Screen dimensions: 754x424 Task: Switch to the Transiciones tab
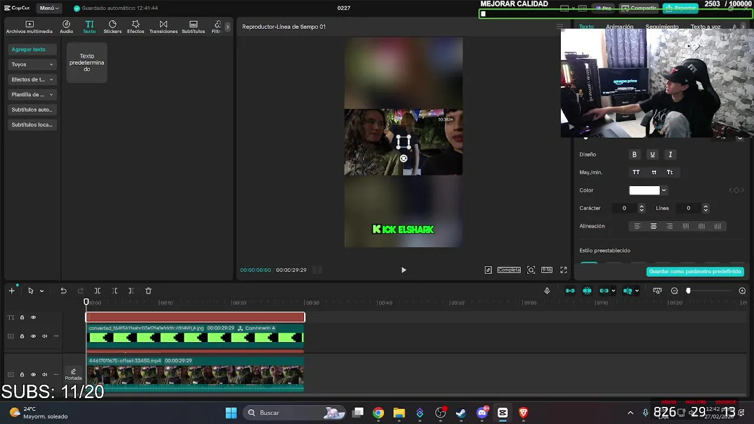pos(163,27)
